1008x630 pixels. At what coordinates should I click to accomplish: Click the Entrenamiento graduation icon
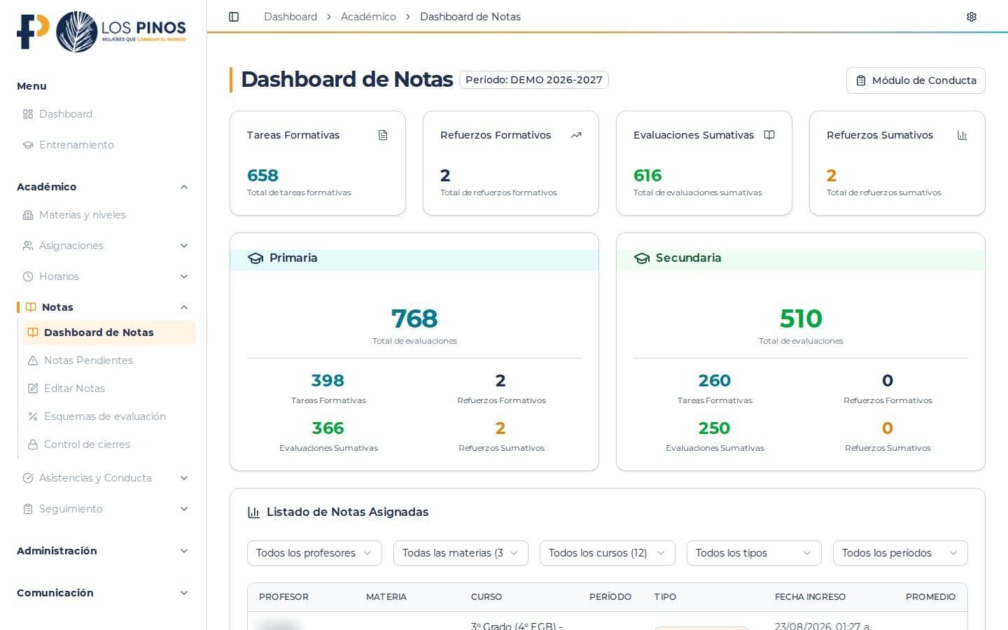tap(28, 145)
